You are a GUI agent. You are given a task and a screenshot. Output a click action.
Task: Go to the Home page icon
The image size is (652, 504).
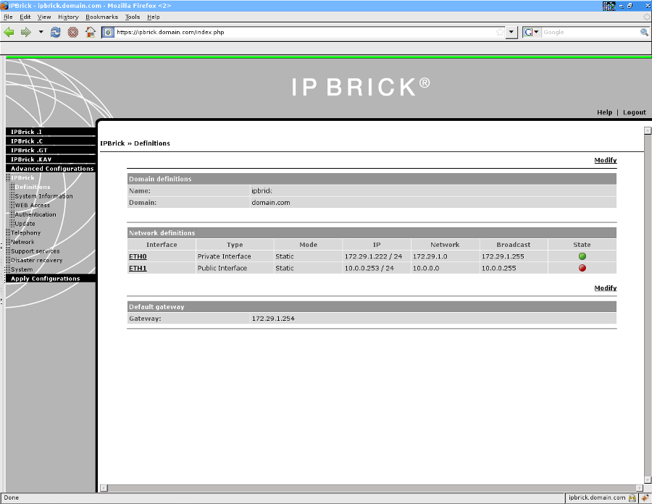coord(91,32)
